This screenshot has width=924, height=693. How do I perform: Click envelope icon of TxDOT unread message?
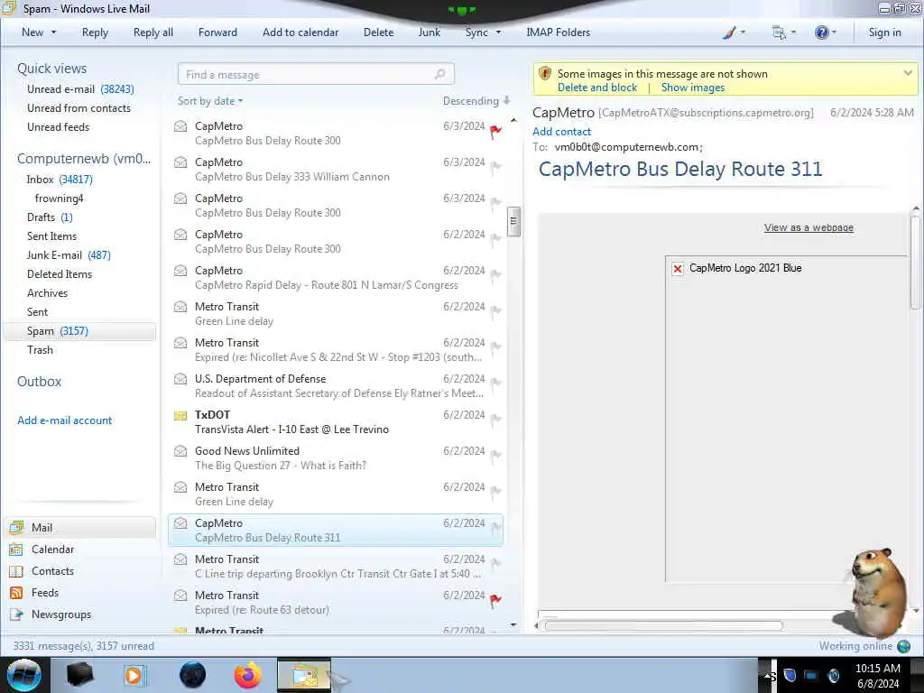click(180, 415)
